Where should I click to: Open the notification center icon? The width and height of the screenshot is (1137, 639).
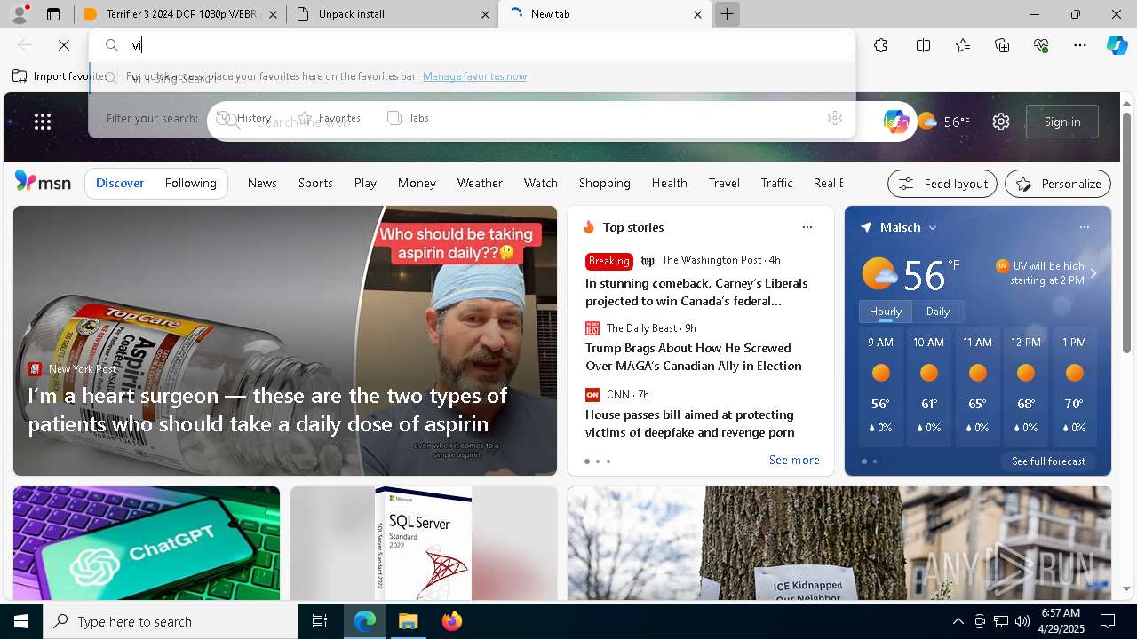(1108, 621)
